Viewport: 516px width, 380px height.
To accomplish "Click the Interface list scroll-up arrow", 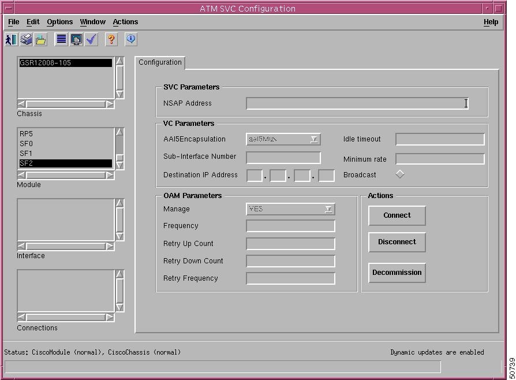I will pyautogui.click(x=120, y=203).
